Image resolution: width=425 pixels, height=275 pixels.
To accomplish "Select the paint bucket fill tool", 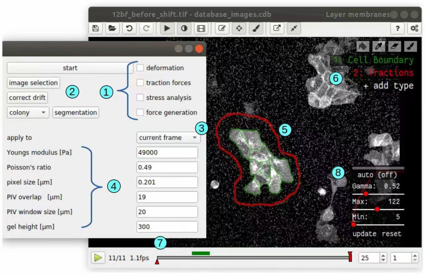I will tap(363, 47).
